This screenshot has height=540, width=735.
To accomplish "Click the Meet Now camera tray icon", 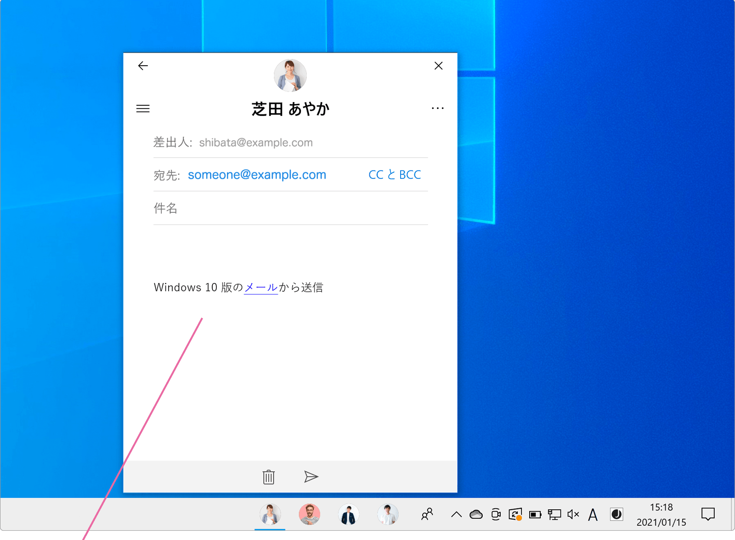I will click(496, 514).
